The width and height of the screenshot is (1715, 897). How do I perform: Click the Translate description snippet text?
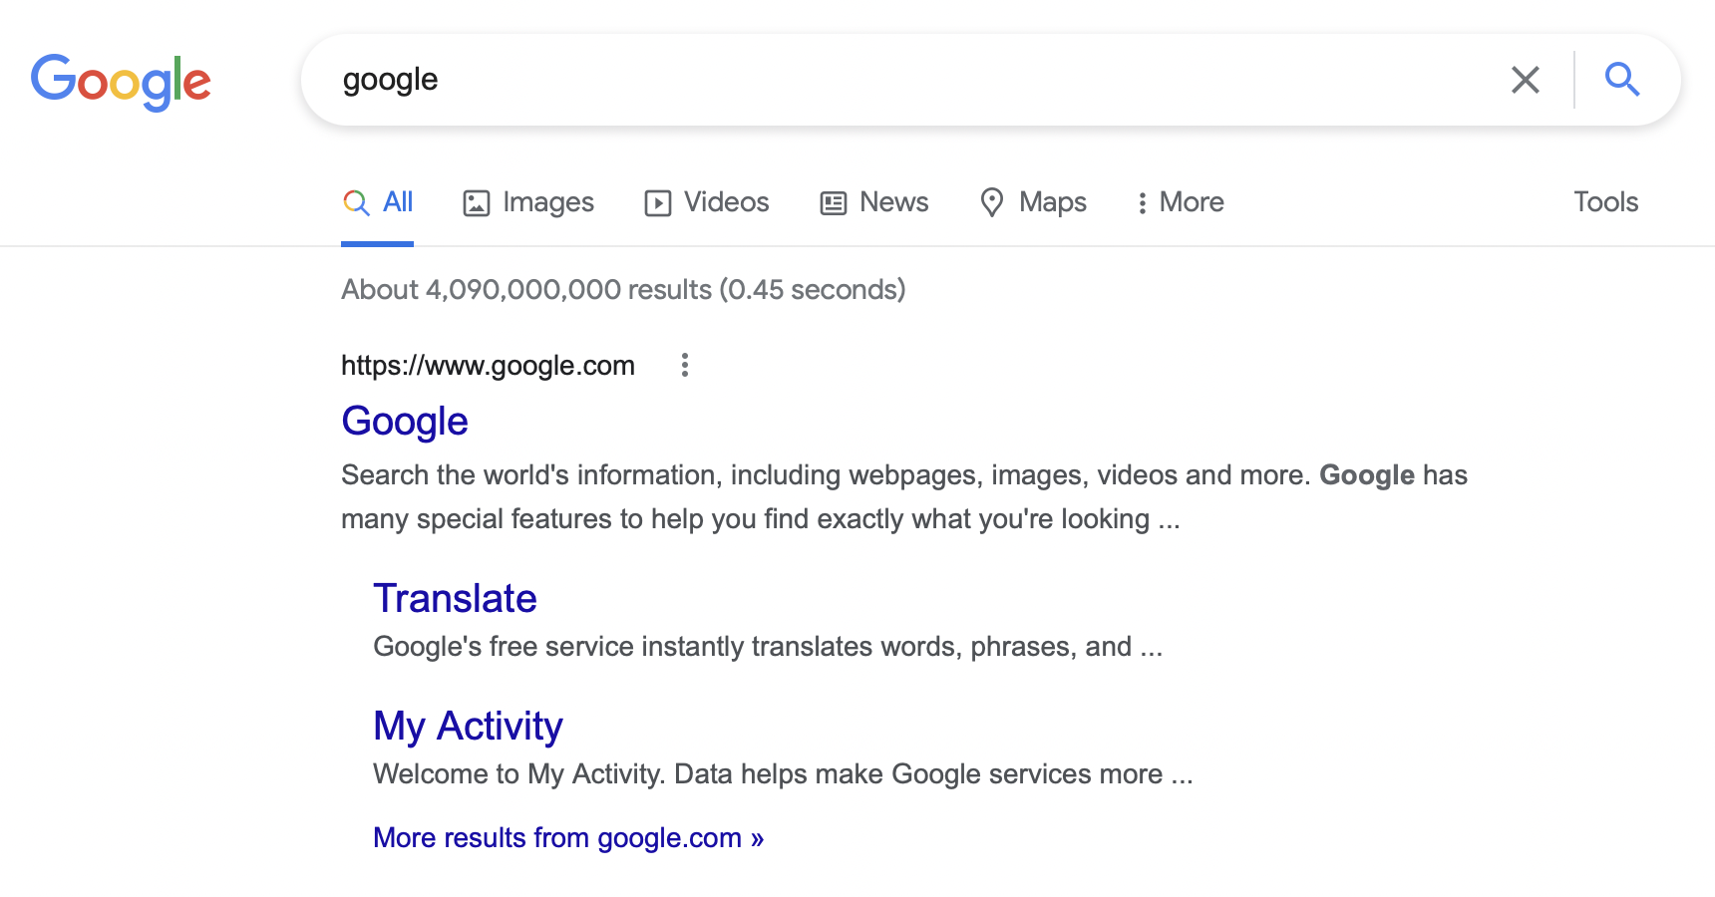[768, 647]
